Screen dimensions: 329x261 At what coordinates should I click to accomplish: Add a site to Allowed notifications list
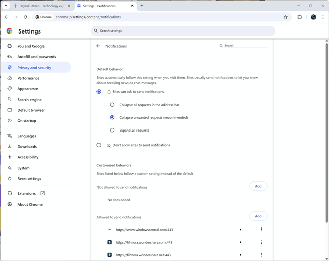click(x=258, y=216)
